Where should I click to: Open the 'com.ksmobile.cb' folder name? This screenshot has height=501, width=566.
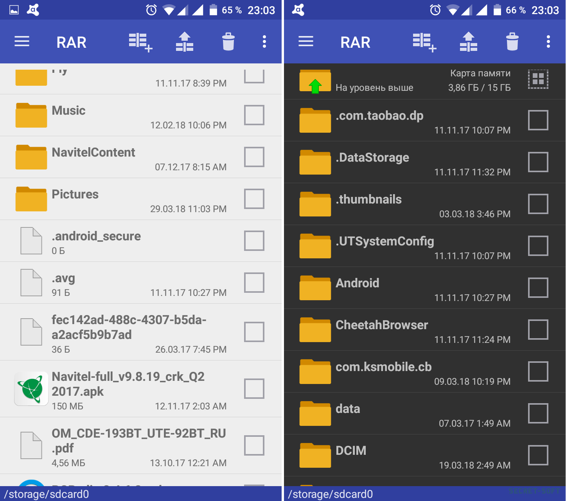(x=384, y=367)
